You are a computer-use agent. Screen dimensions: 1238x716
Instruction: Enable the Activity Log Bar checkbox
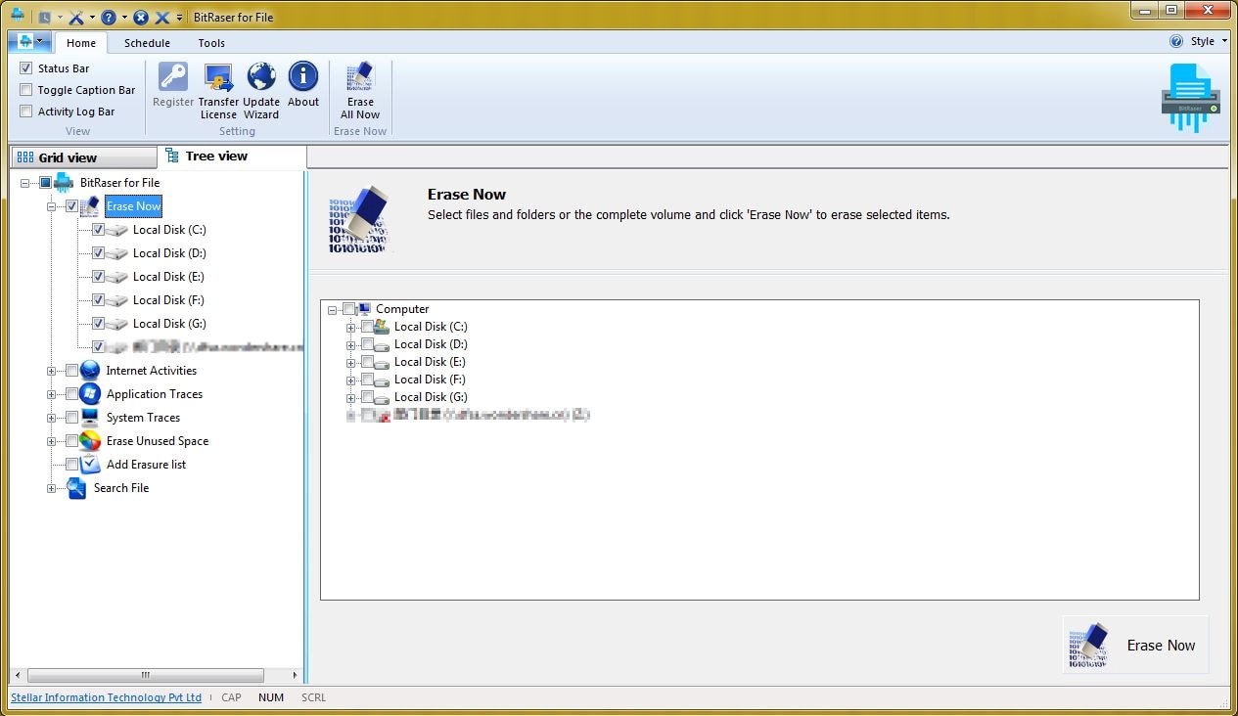(x=26, y=112)
